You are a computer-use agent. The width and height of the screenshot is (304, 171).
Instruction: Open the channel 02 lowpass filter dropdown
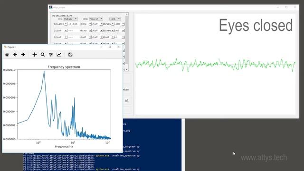point(97,37)
